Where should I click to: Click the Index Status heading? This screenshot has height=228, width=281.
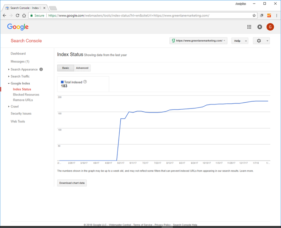[x=70, y=54]
